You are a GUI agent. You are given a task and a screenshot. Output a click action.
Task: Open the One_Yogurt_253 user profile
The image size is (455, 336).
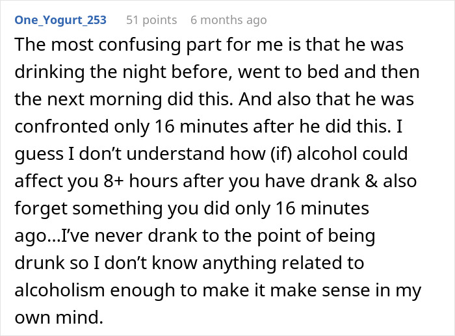click(x=60, y=20)
